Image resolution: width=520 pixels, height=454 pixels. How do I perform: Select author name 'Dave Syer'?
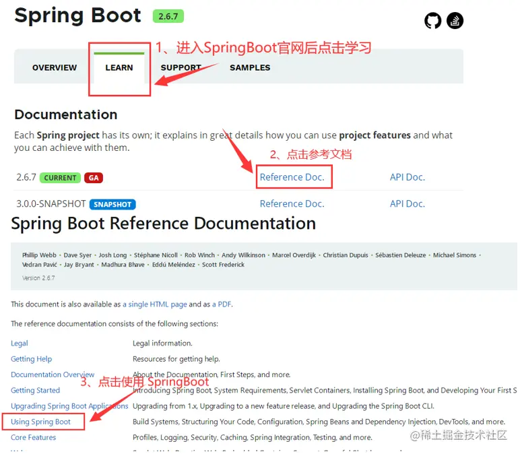77,255
